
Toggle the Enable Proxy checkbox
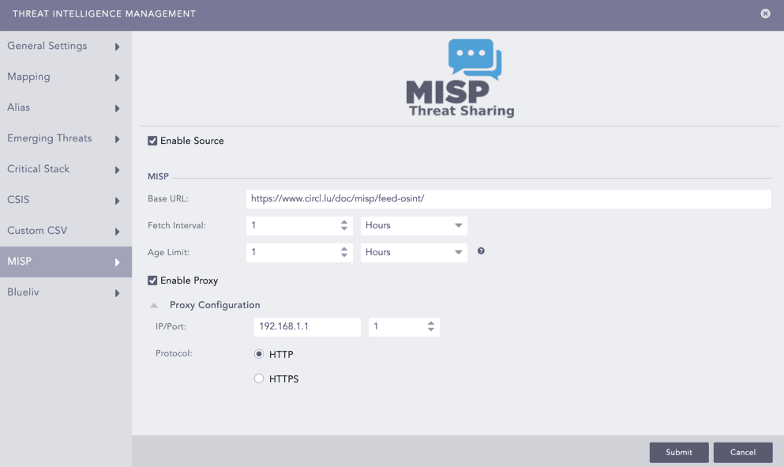[152, 281]
